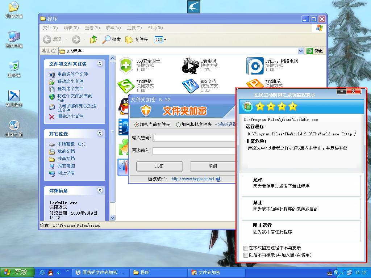
Task: Select 加密其他文件夹 radio button
Action: (x=178, y=125)
